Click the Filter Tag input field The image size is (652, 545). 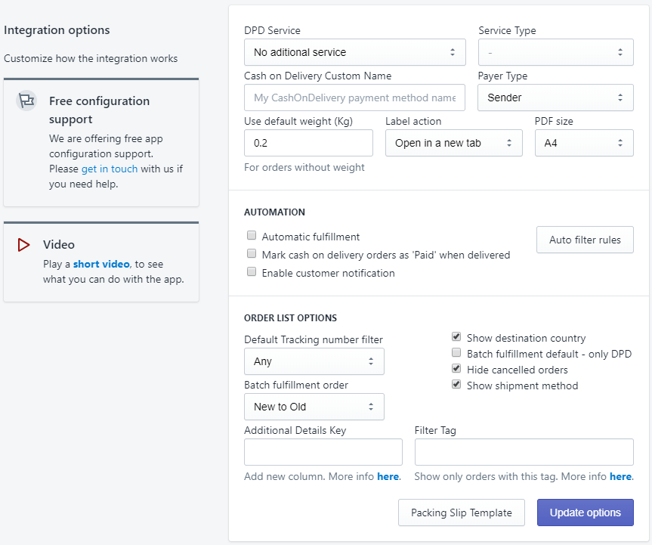pos(524,452)
